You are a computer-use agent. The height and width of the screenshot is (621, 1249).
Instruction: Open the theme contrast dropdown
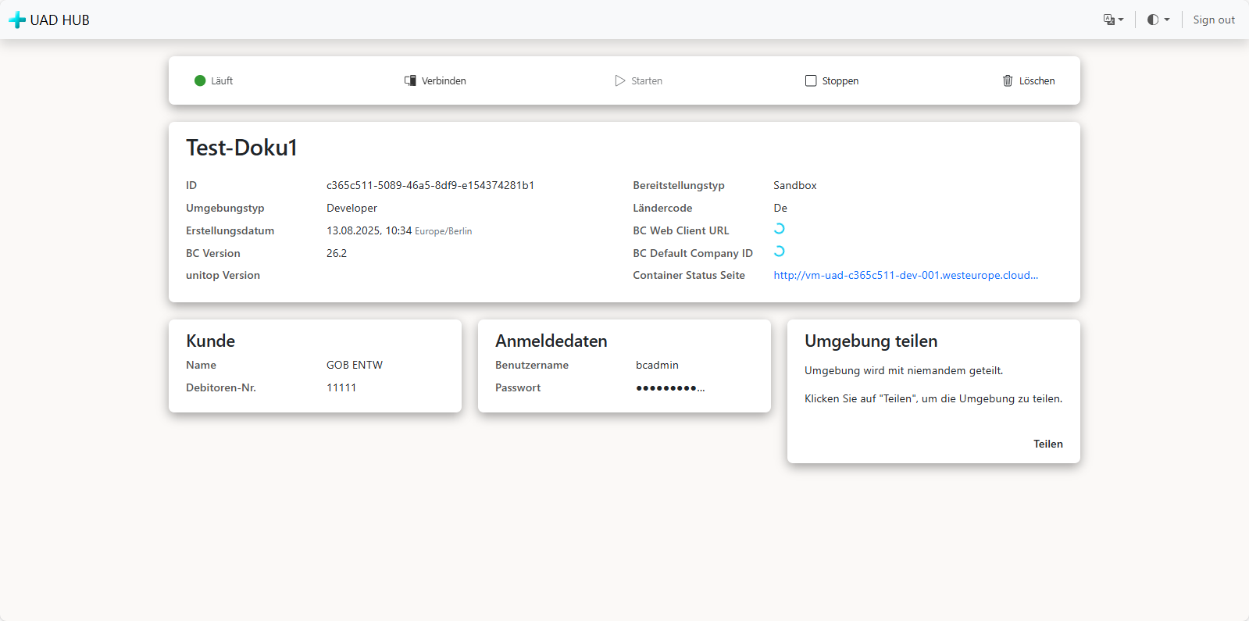(1158, 20)
